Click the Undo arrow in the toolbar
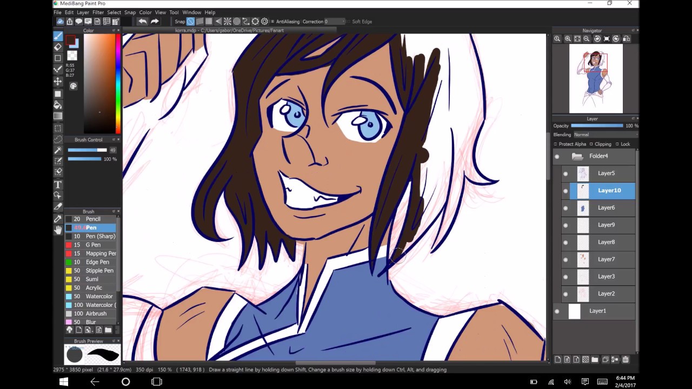 142,22
